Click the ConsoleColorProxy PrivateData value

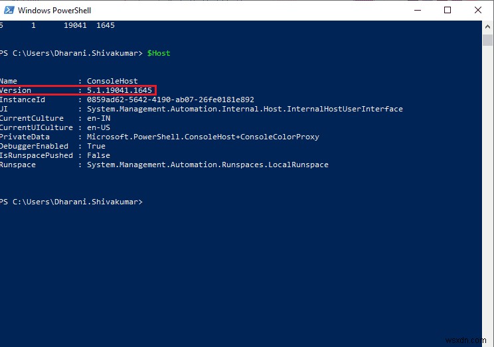pos(203,137)
